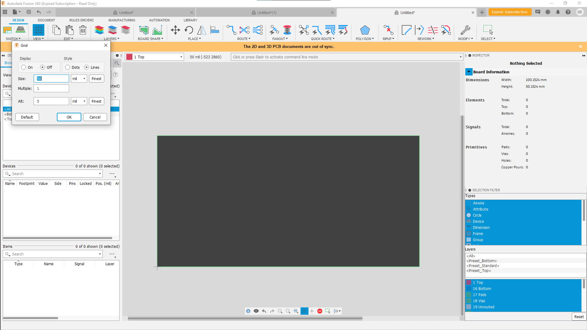Click OK to confirm grid settings
This screenshot has height=330, width=587.
[x=69, y=117]
